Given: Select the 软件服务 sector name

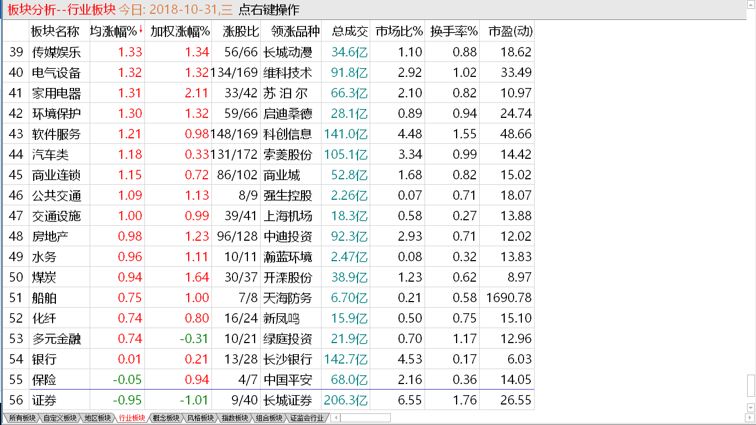Looking at the screenshot, I should pyautogui.click(x=56, y=134).
